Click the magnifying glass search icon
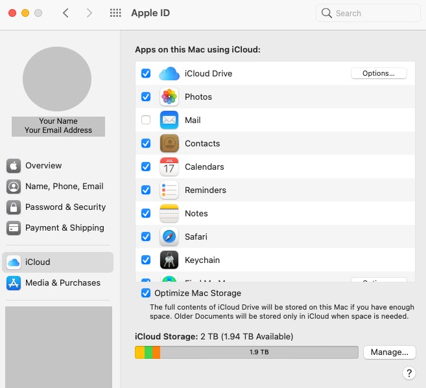This screenshot has height=388, width=426. (326, 13)
